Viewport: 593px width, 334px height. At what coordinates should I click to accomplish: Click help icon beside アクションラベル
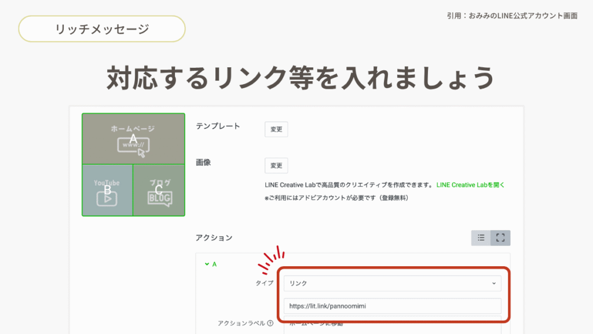[x=270, y=323]
